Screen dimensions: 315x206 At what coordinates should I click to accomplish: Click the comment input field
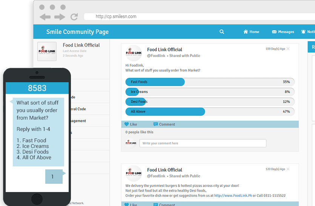203,143
